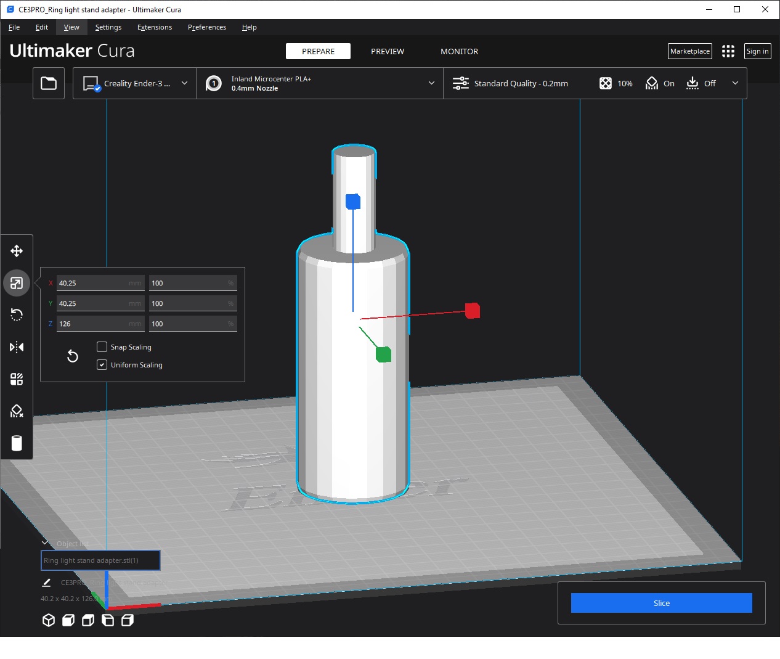
Task: Expand print settings panel chevron
Action: click(x=735, y=83)
